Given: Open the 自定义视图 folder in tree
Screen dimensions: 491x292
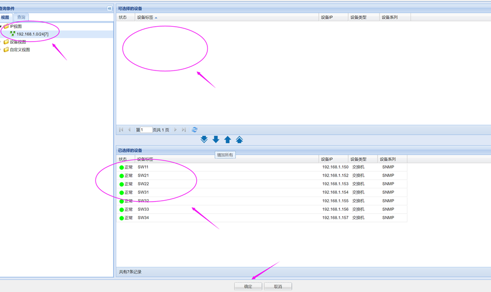Looking at the screenshot, I should [20, 50].
